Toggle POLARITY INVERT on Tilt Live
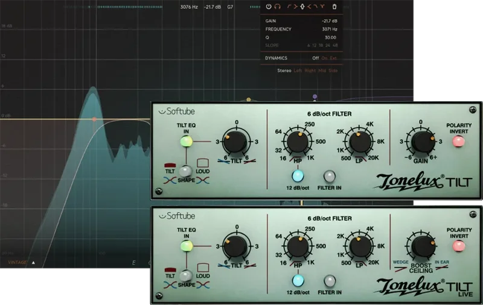 tap(458, 246)
